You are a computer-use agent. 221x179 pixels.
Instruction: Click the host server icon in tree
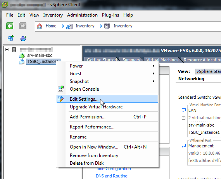click(x=14, y=49)
